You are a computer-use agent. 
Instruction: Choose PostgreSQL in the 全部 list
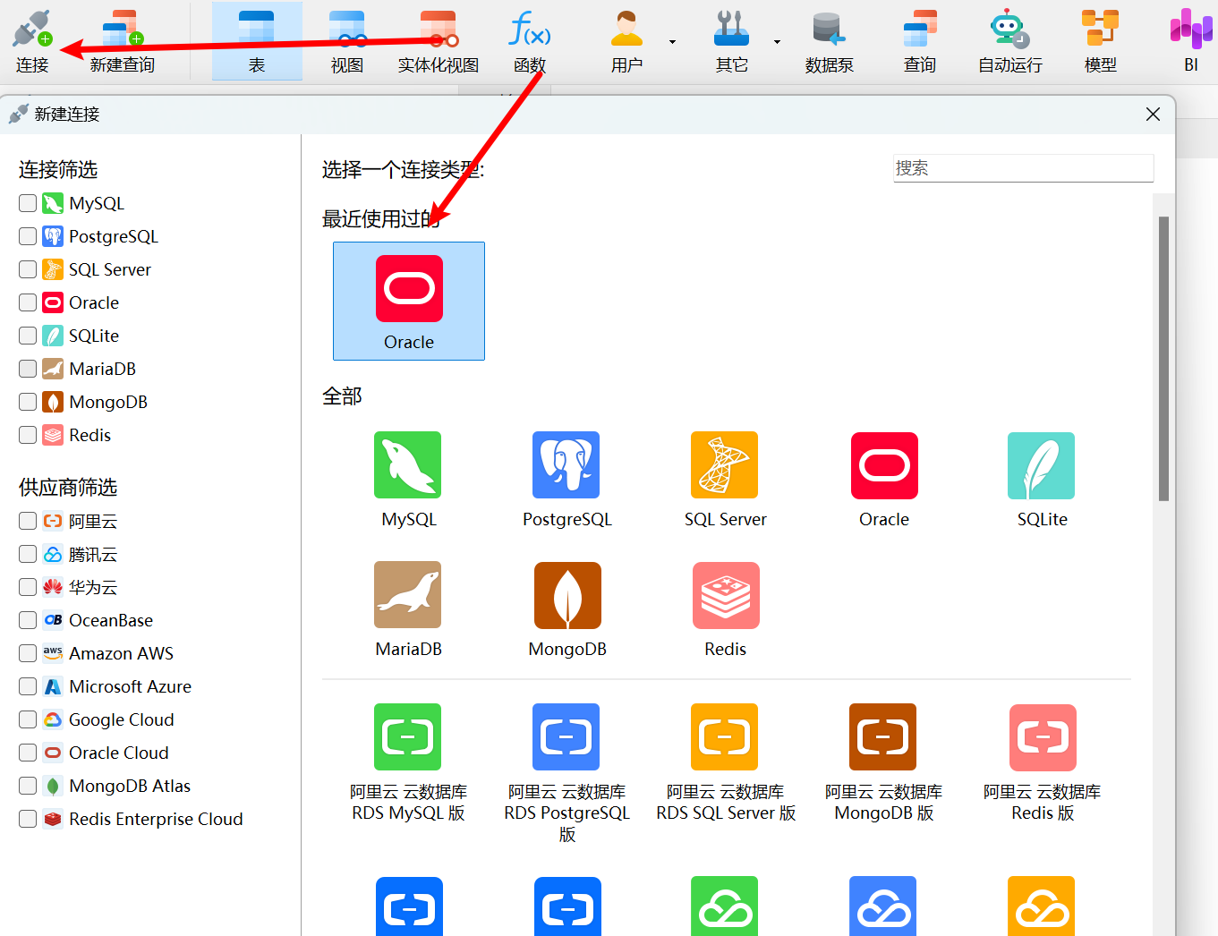(566, 481)
